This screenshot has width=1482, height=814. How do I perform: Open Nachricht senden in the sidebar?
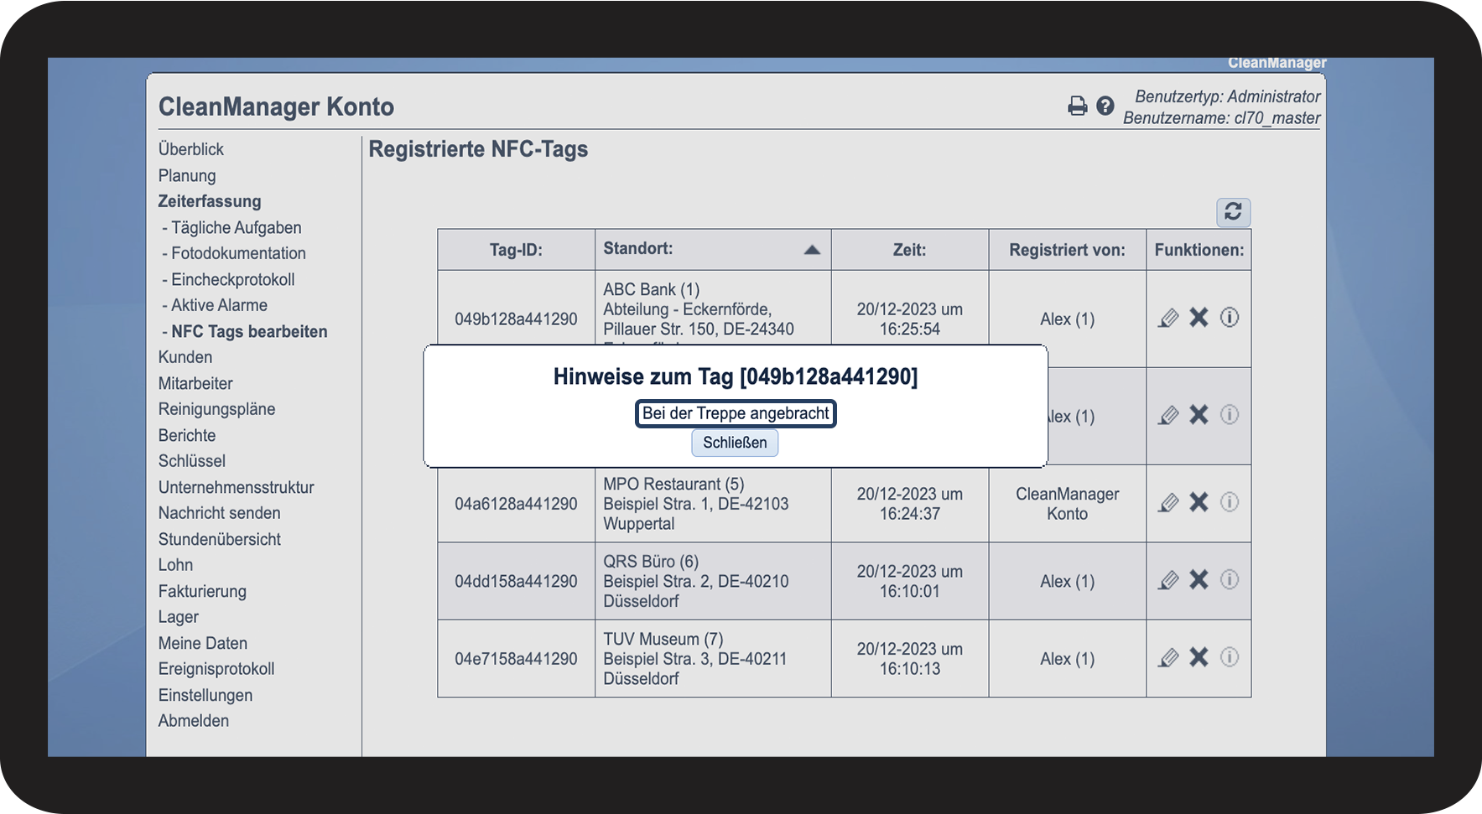coord(220,513)
